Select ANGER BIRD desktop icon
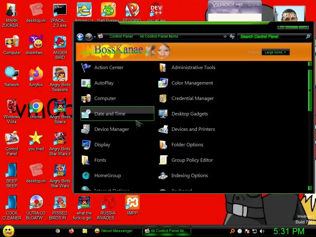 (60, 48)
